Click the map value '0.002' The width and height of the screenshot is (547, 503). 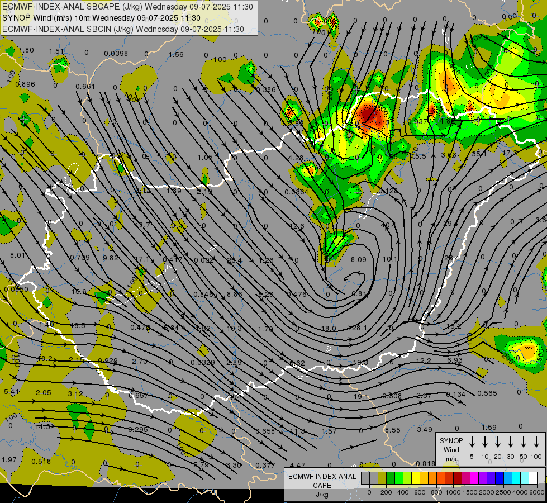tap(204, 260)
